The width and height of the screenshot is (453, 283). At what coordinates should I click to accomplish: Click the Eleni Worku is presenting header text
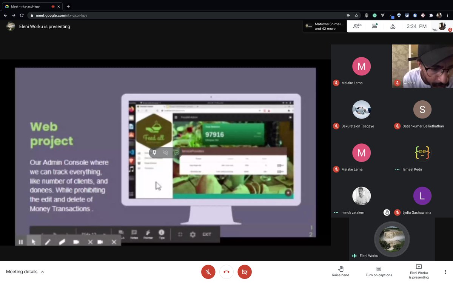[x=45, y=26]
